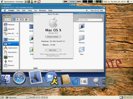This screenshot has height=99, width=133.
Task: Open the Mail stamp icon in dock
Action: point(35,77)
